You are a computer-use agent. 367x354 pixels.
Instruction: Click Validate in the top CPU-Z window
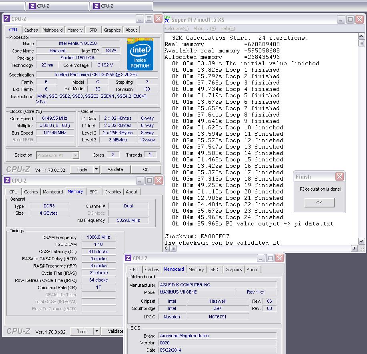coord(115,169)
